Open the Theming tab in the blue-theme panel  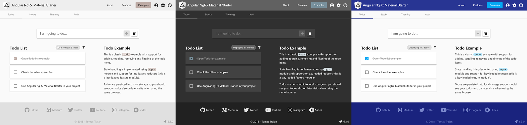(405, 14)
